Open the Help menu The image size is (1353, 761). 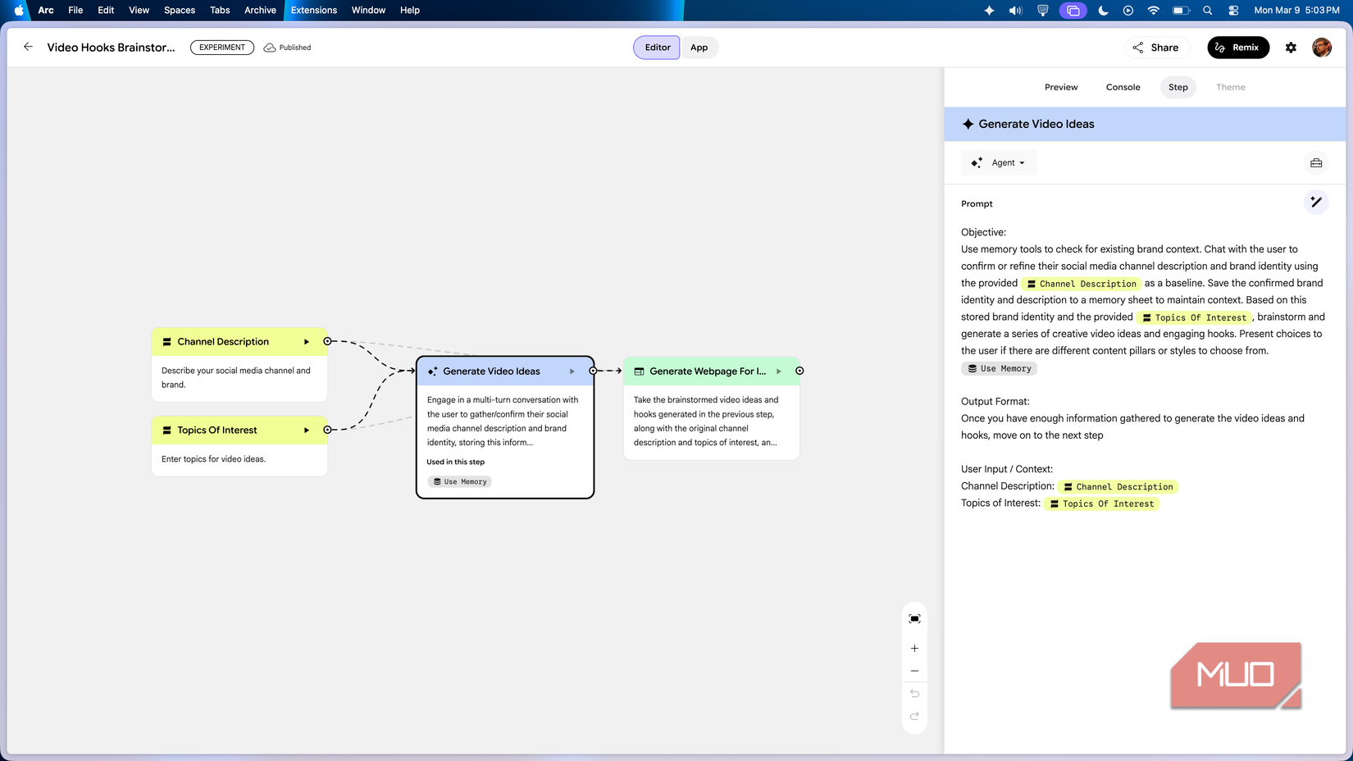(x=410, y=10)
